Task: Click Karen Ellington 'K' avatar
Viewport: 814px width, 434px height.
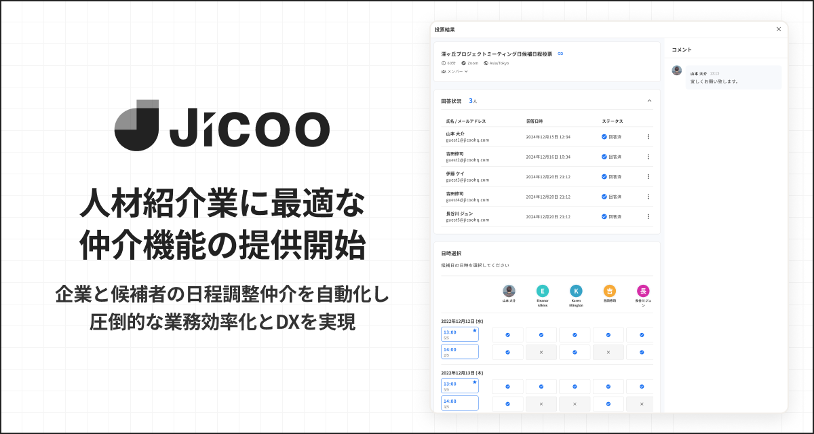Action: pyautogui.click(x=576, y=291)
